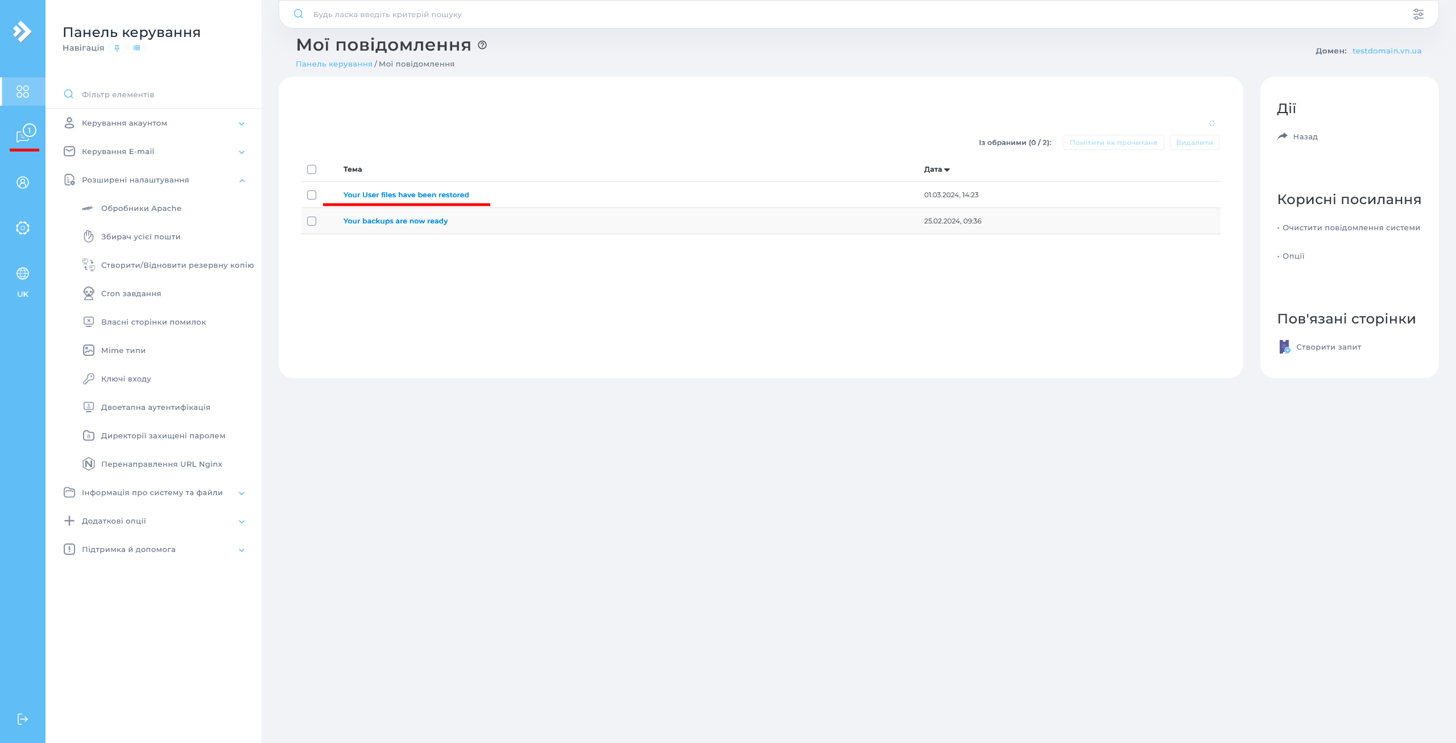This screenshot has width=1456, height=743.
Task: Check the select-all checkbox in table header
Action: [312, 169]
